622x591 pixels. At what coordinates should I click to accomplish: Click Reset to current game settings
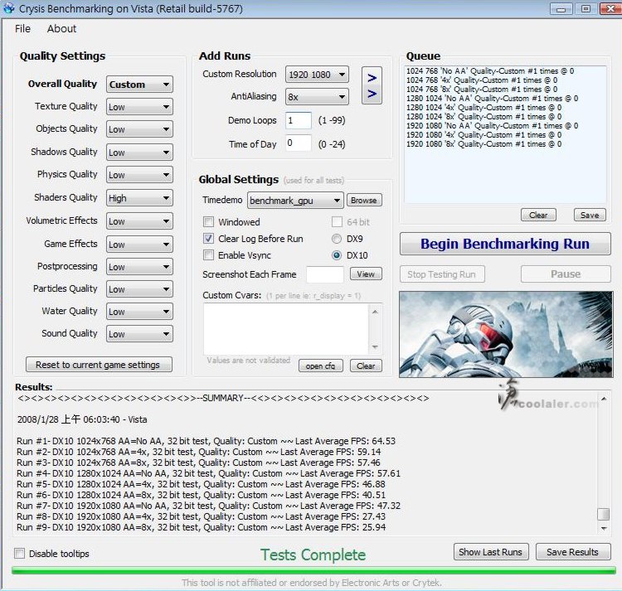point(99,364)
